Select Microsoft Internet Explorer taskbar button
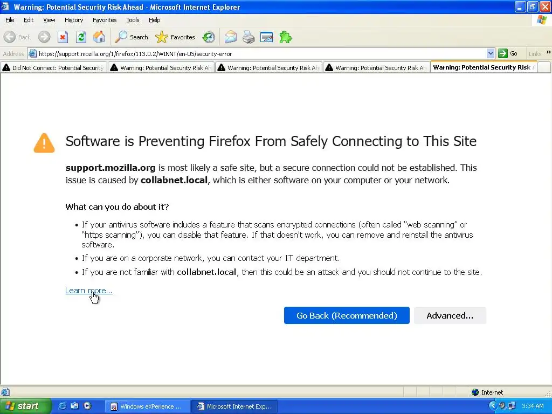This screenshot has height=414, width=552. point(234,406)
